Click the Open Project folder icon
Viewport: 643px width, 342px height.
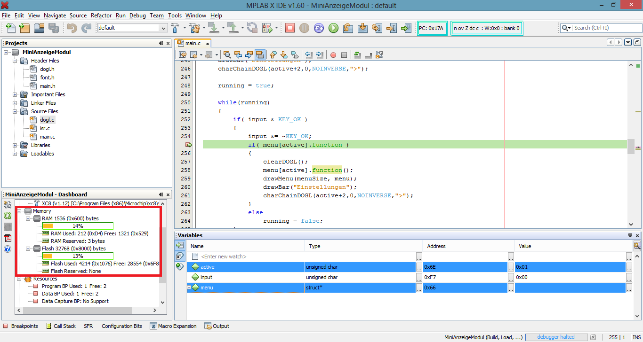pos(39,28)
